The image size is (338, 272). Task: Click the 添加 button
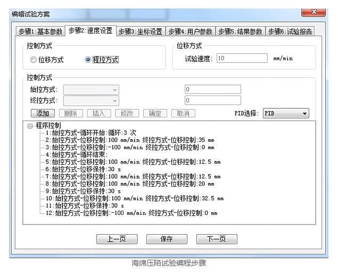[43, 114]
